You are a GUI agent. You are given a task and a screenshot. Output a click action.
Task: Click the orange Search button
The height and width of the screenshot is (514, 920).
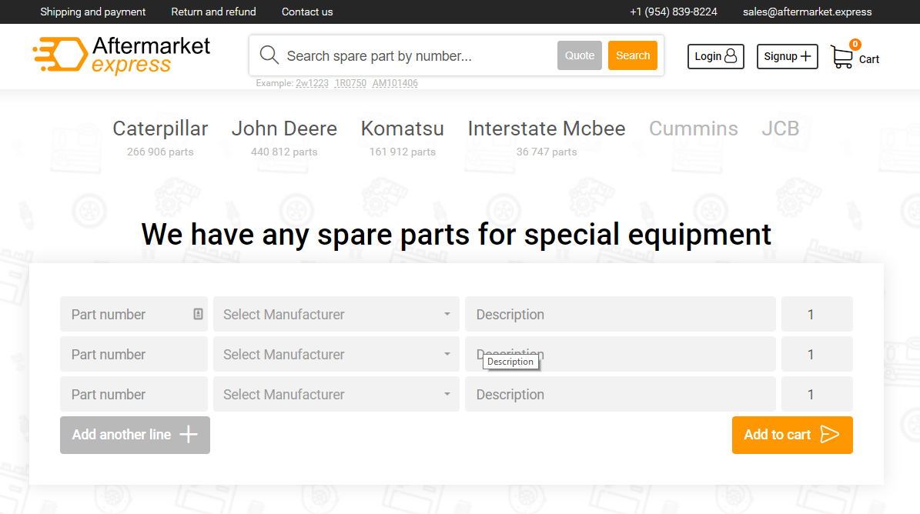click(x=633, y=55)
